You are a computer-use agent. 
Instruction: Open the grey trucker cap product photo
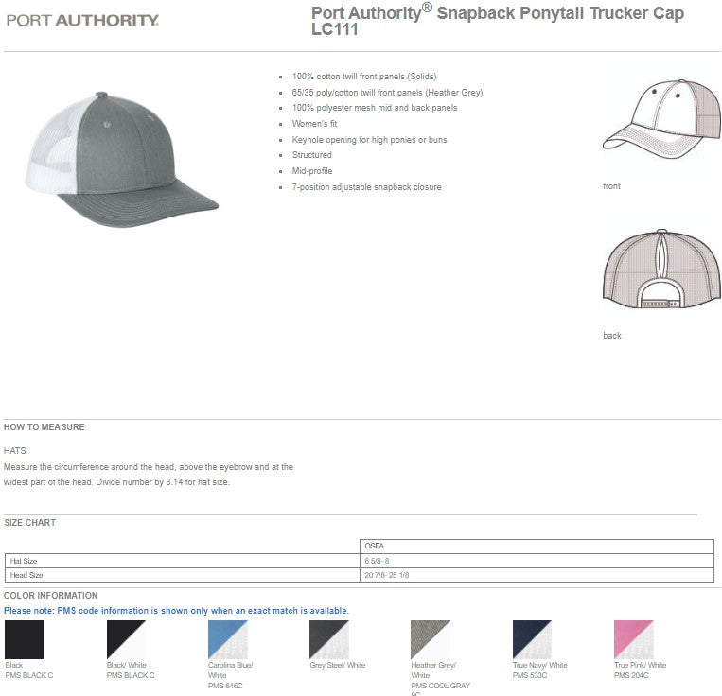click(x=121, y=159)
